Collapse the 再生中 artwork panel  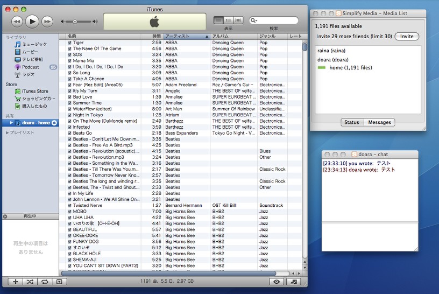click(5, 216)
